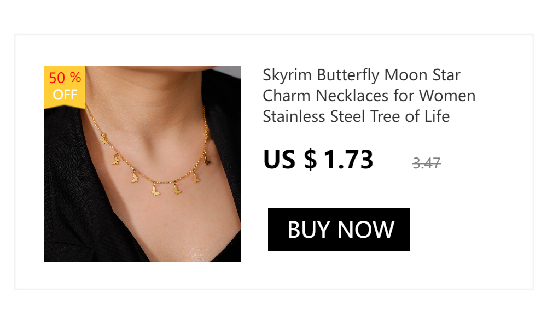Open the "Skyrim Butterfly Moon Star" title line
The width and height of the screenshot is (547, 317).
tap(362, 75)
